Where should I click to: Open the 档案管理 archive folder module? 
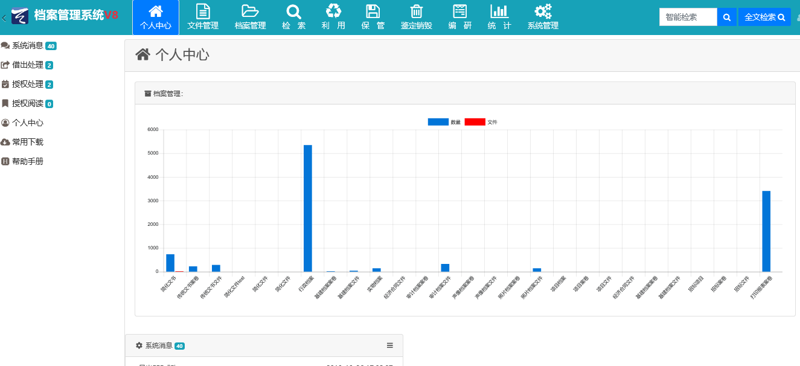(250, 18)
